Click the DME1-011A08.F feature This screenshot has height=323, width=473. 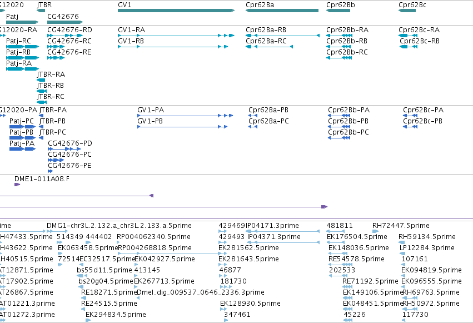click(17, 185)
